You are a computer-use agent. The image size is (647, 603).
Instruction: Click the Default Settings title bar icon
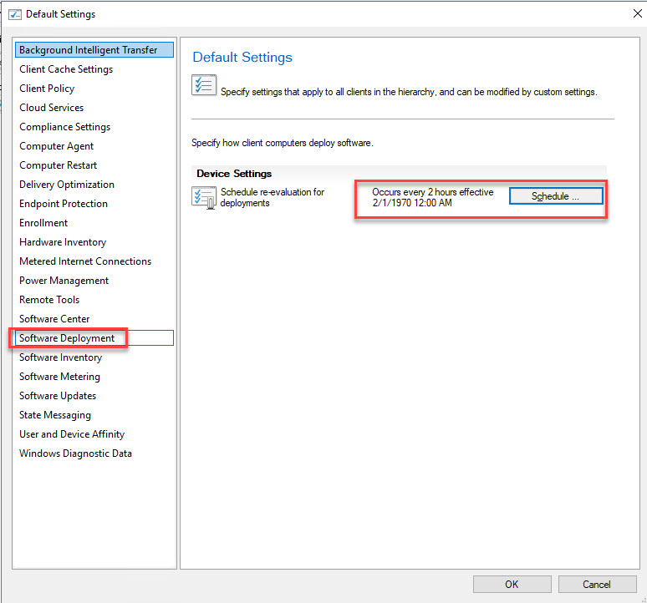coord(14,14)
